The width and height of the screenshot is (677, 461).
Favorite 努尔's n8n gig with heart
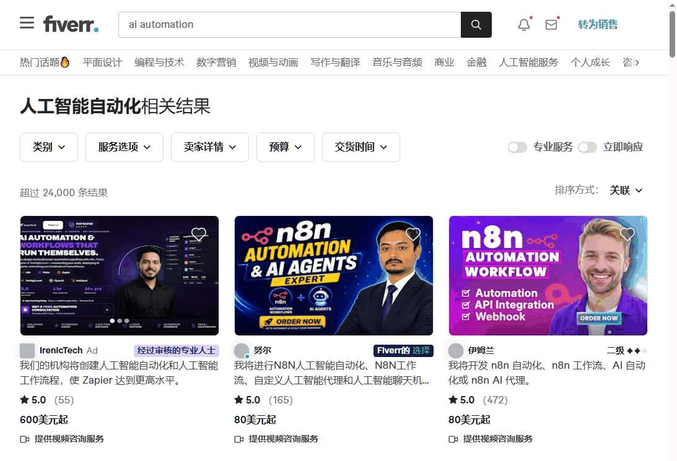[x=413, y=234]
